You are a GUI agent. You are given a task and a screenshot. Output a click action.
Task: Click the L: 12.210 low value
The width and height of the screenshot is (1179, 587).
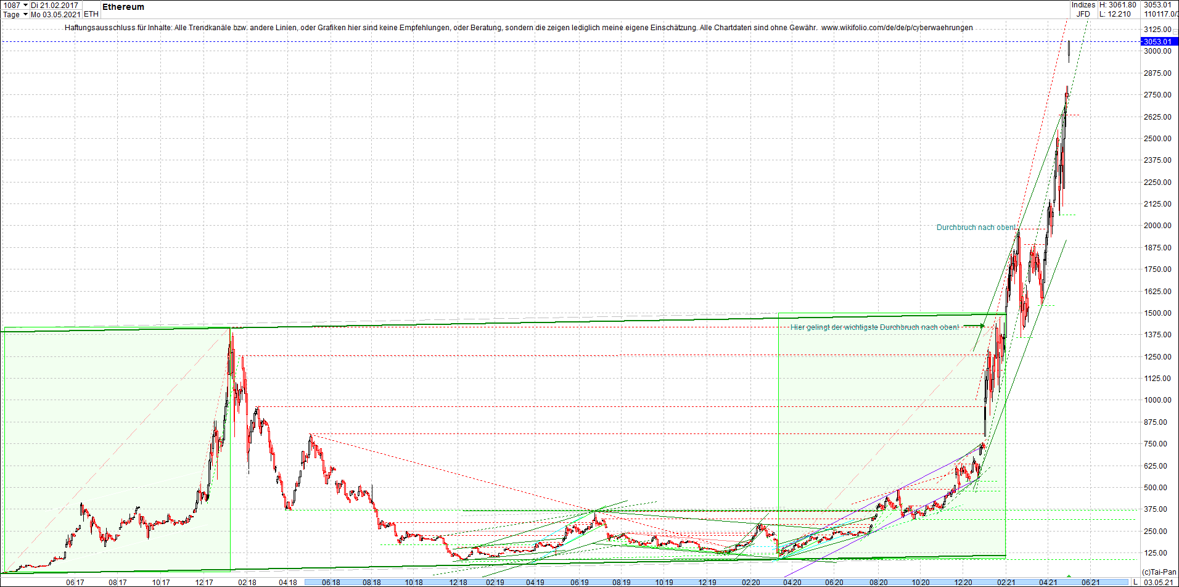coord(1115,14)
